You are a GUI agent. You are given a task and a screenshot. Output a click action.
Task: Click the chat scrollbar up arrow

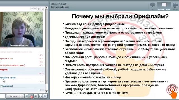tap(46, 8)
